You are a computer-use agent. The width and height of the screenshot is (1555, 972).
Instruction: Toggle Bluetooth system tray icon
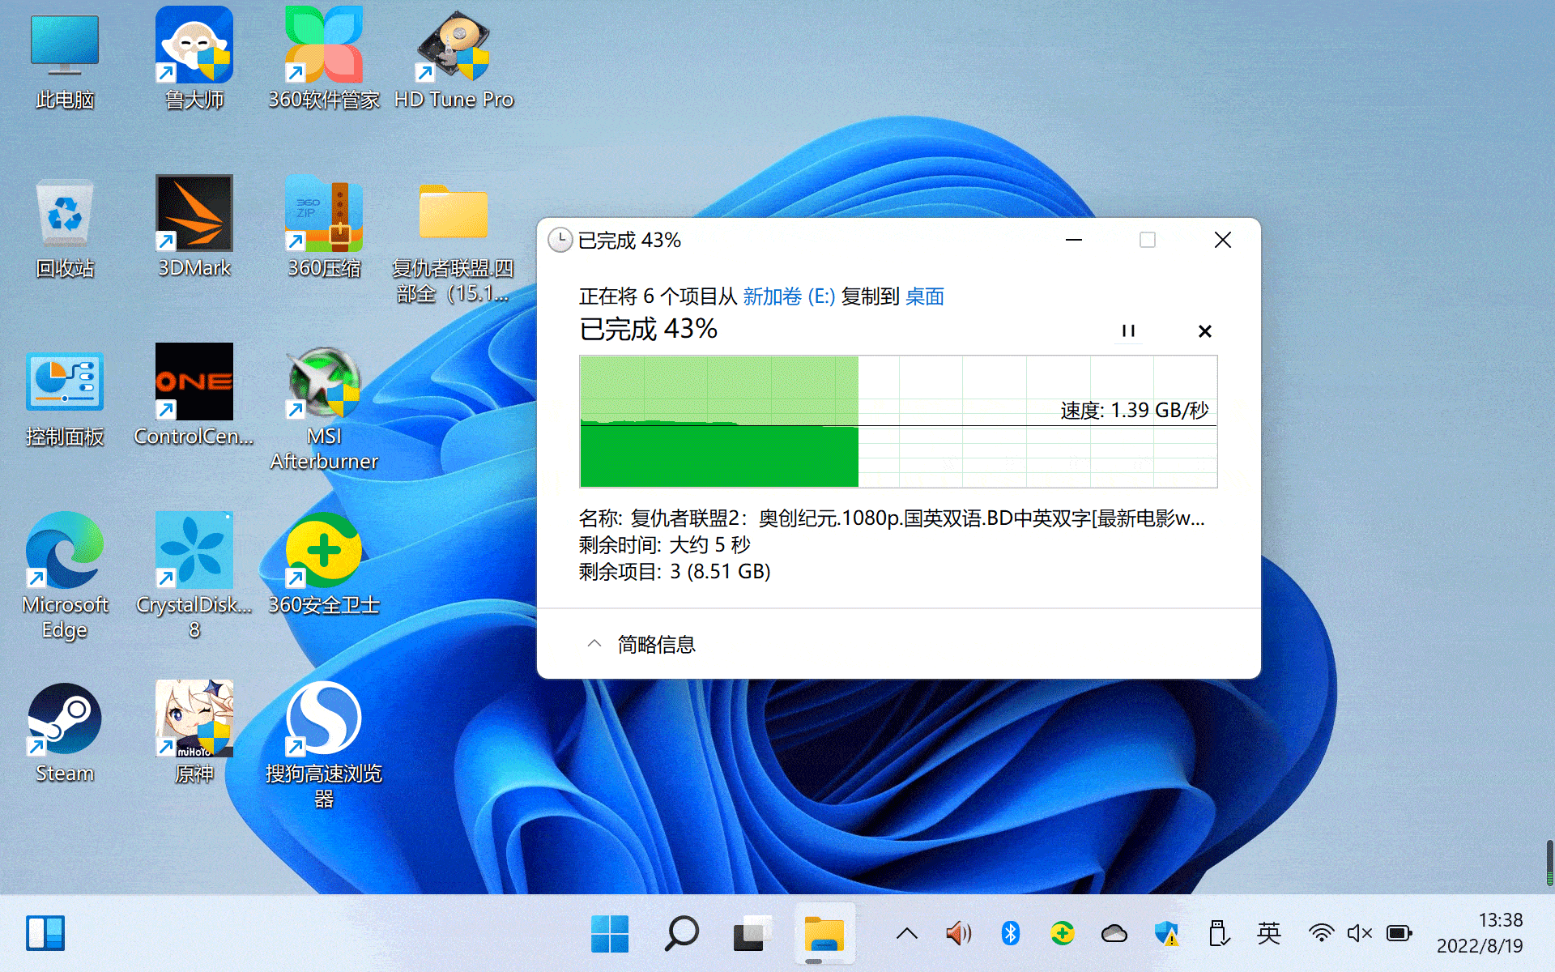1008,933
